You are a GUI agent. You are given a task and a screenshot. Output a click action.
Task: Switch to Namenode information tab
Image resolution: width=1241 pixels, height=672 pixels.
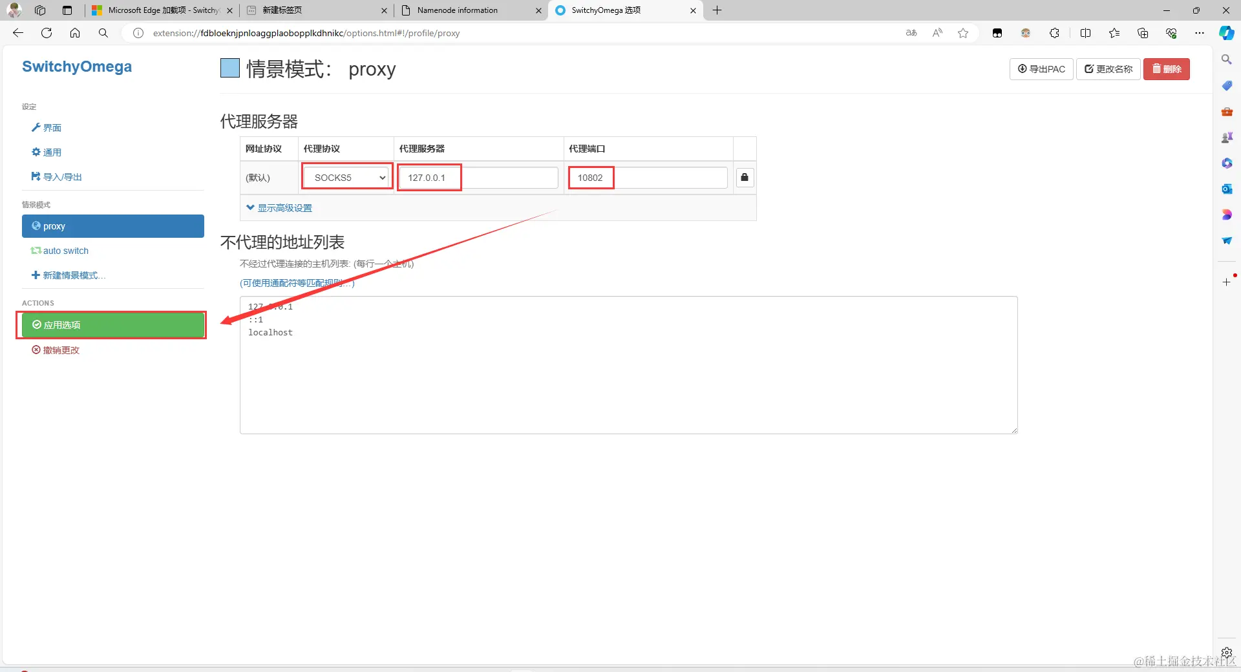coord(471,10)
